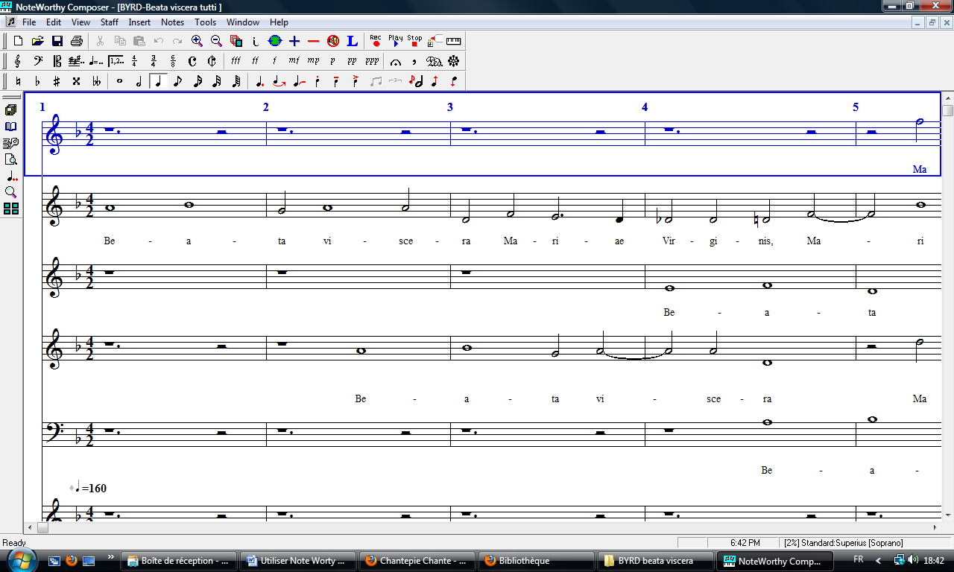Toggle the half note duration button
Viewport: 954px width, 572px height.
pos(139,81)
